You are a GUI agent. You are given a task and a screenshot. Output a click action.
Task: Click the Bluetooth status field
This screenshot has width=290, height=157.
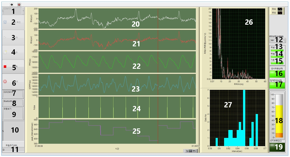tap(13, 102)
